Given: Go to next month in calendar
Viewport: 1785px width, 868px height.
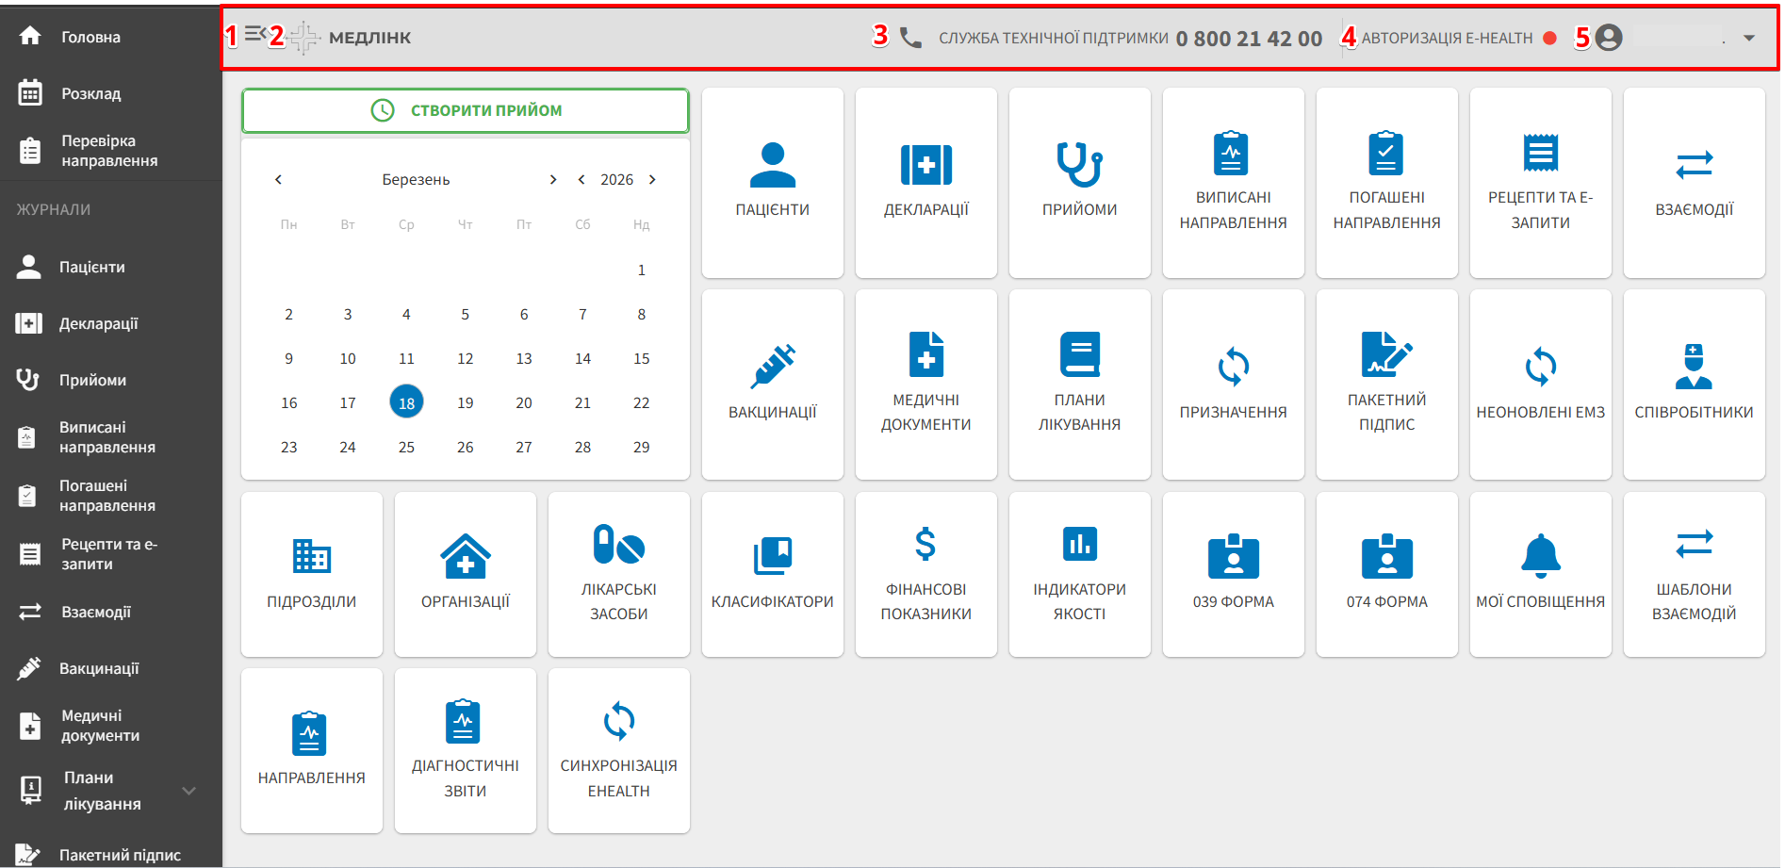Looking at the screenshot, I should tap(553, 180).
